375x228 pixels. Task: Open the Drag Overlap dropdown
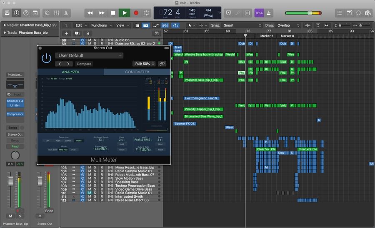click(288, 25)
